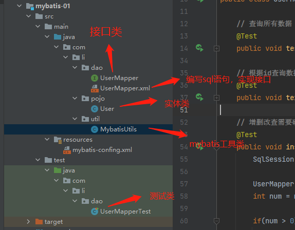Click the UserMapper interface icon

point(95,78)
